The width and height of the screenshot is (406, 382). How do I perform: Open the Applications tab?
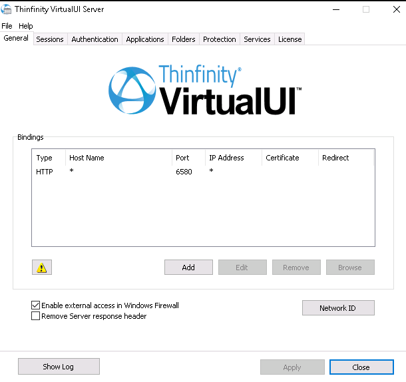point(145,39)
